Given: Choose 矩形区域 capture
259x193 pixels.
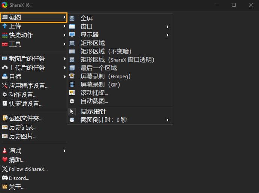Looking at the screenshot, I should [x=120, y=43].
